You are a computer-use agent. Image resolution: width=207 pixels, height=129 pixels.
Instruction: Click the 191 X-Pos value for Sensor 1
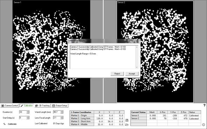coord(163,115)
